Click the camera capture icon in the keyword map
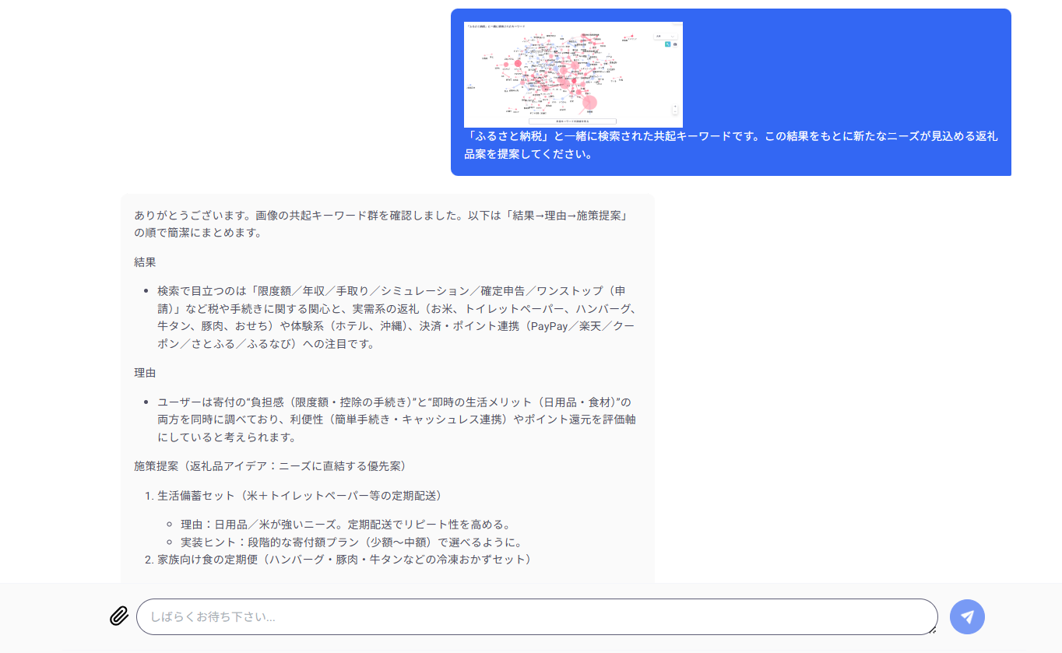The height and width of the screenshot is (653, 1062). click(675, 44)
